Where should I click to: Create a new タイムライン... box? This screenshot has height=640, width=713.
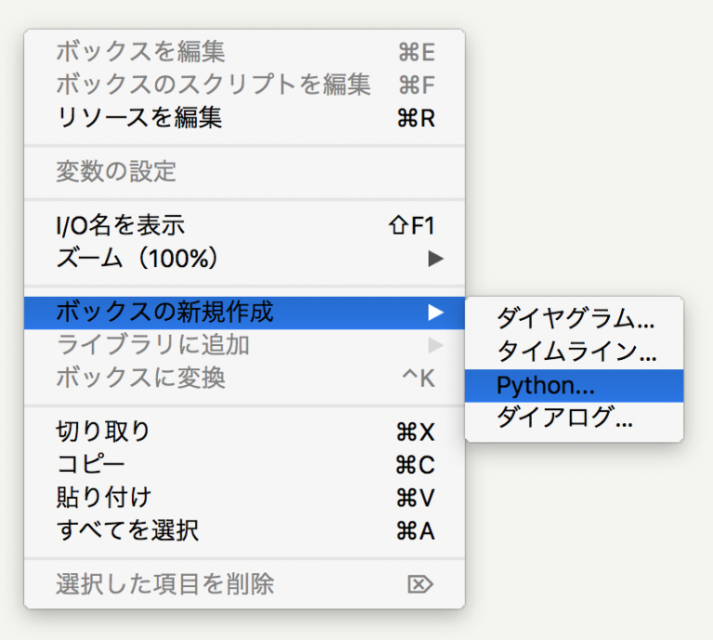tap(574, 352)
